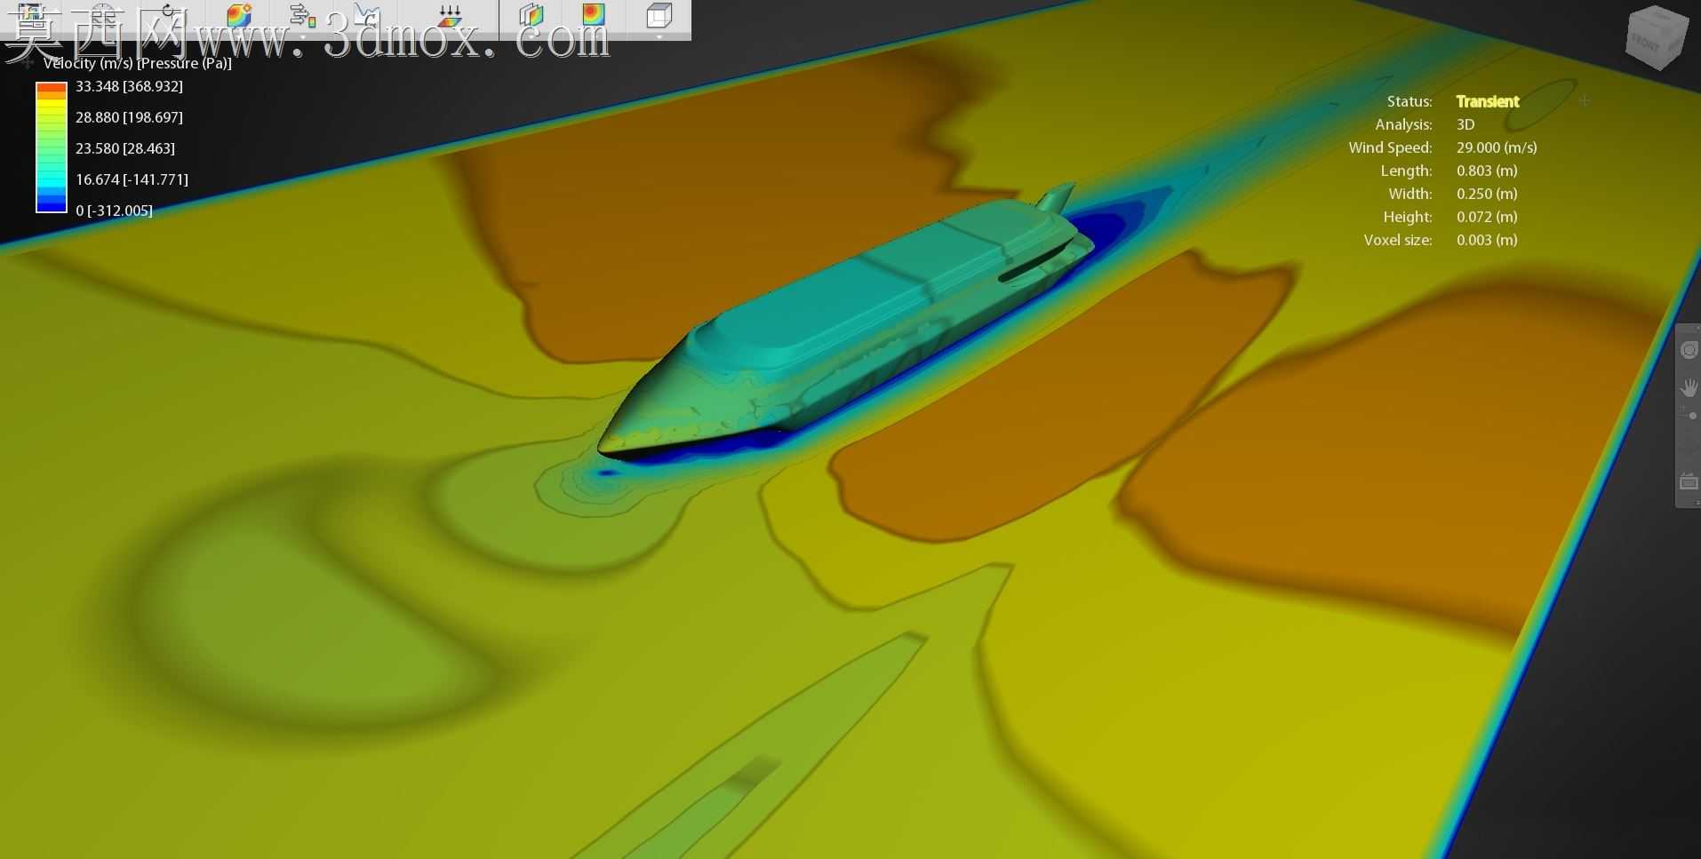Open the wind tunnel box tool
Screen dimensions: 1701x859
pyautogui.click(x=659, y=16)
